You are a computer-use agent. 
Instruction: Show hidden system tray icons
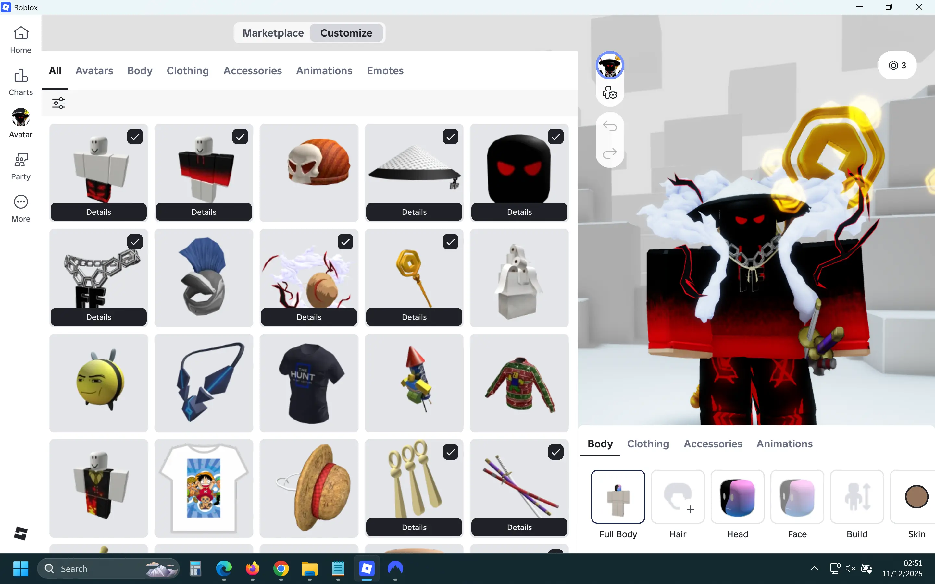[x=814, y=568]
